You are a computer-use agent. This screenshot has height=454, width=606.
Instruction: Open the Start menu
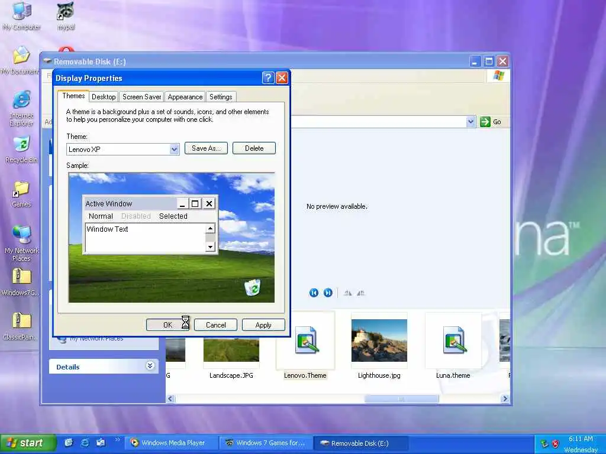(x=28, y=443)
